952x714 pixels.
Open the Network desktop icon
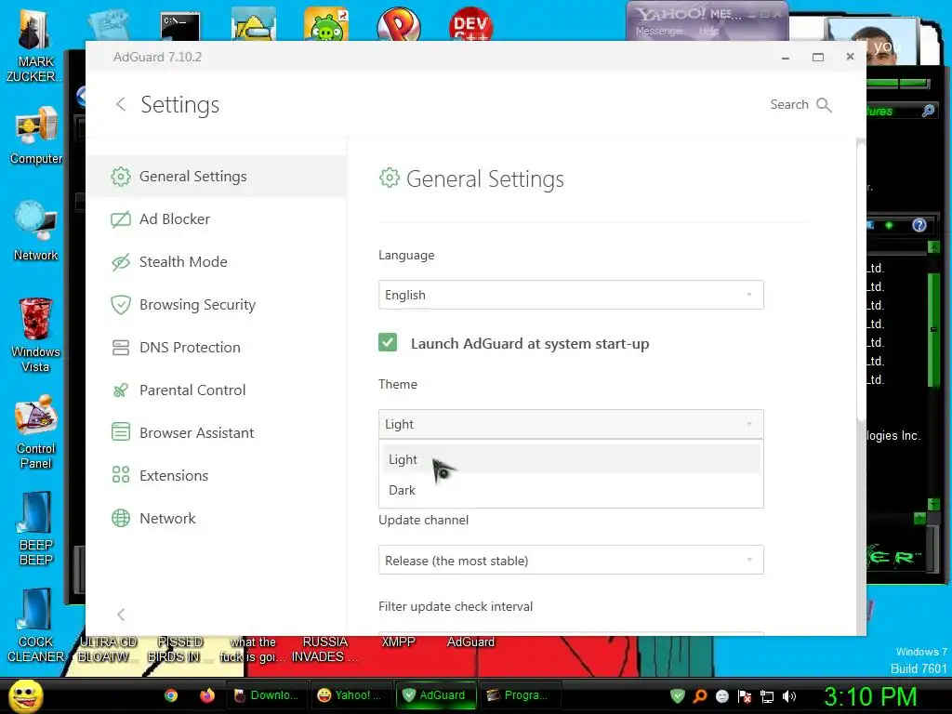[x=36, y=231]
